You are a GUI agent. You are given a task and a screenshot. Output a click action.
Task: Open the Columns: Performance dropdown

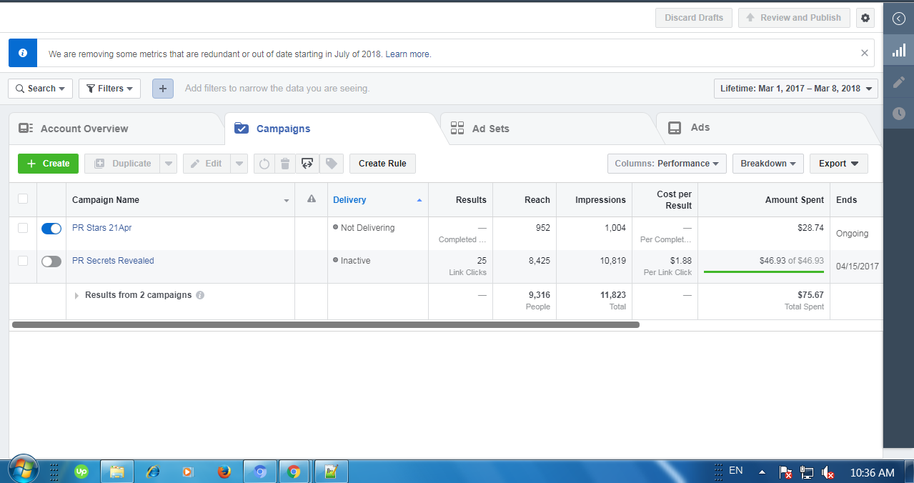pyautogui.click(x=667, y=164)
